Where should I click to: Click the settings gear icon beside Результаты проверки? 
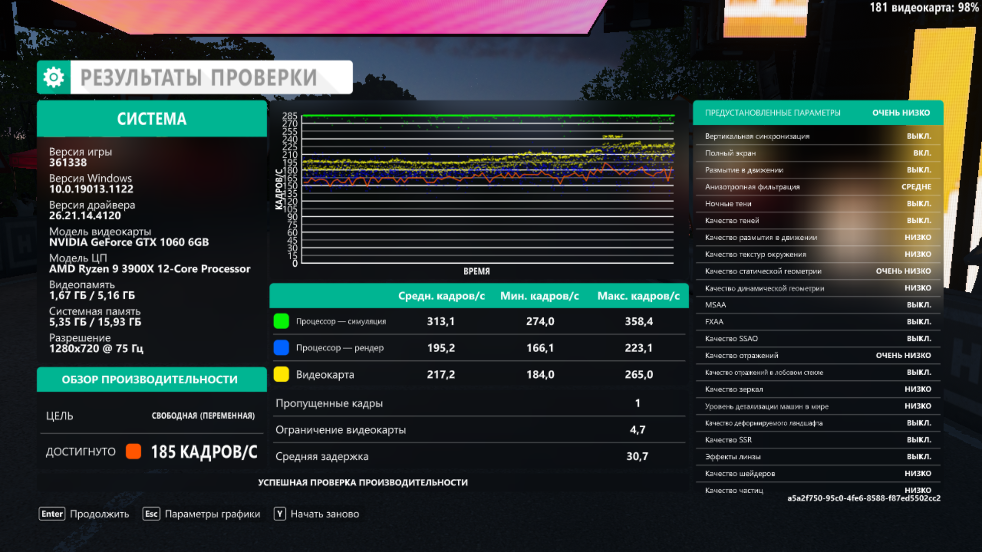coord(54,77)
